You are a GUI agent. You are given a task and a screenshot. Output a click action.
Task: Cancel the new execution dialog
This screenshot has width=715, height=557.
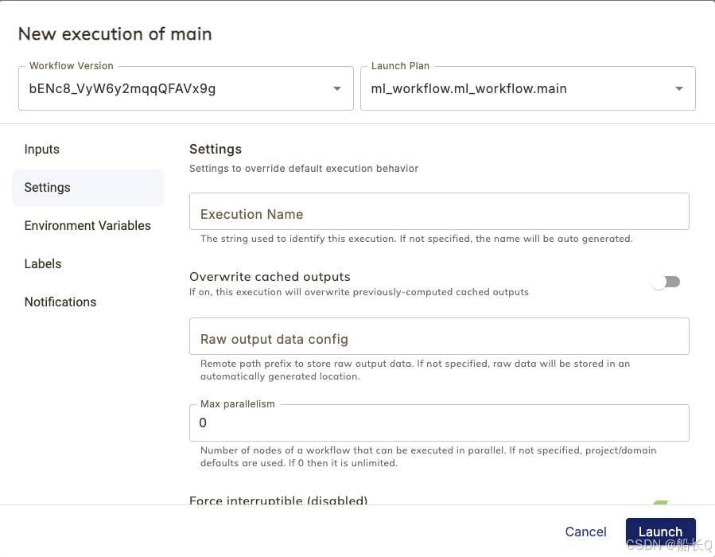click(585, 532)
